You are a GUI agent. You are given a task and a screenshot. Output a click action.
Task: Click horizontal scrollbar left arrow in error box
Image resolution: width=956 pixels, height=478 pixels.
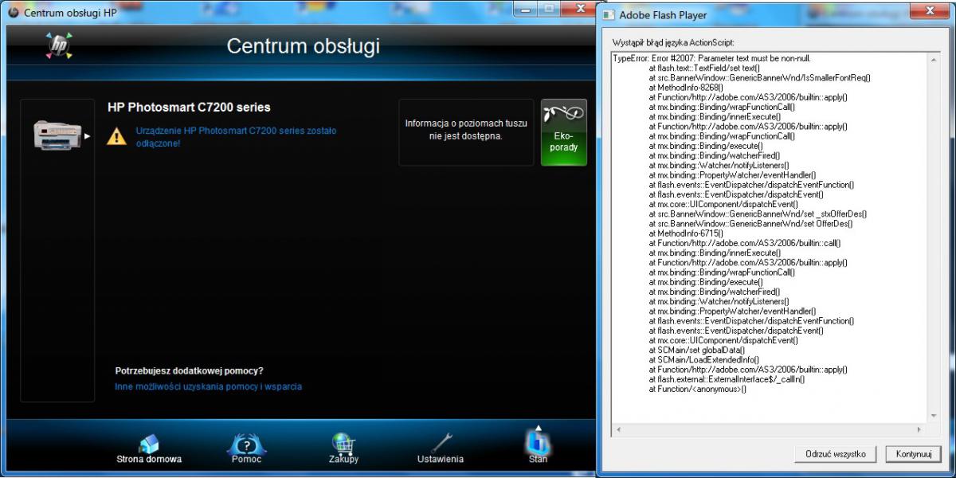pyautogui.click(x=617, y=429)
